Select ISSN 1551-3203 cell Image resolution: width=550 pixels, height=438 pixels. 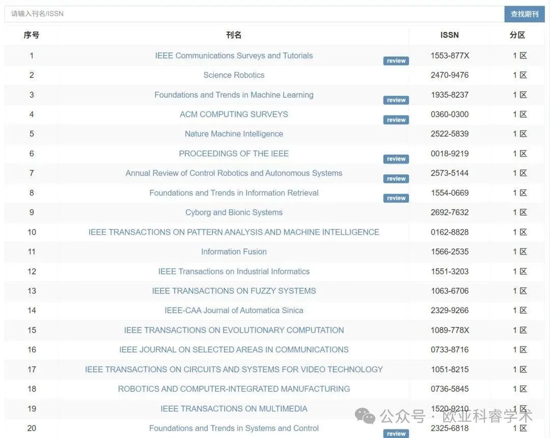tap(450, 271)
